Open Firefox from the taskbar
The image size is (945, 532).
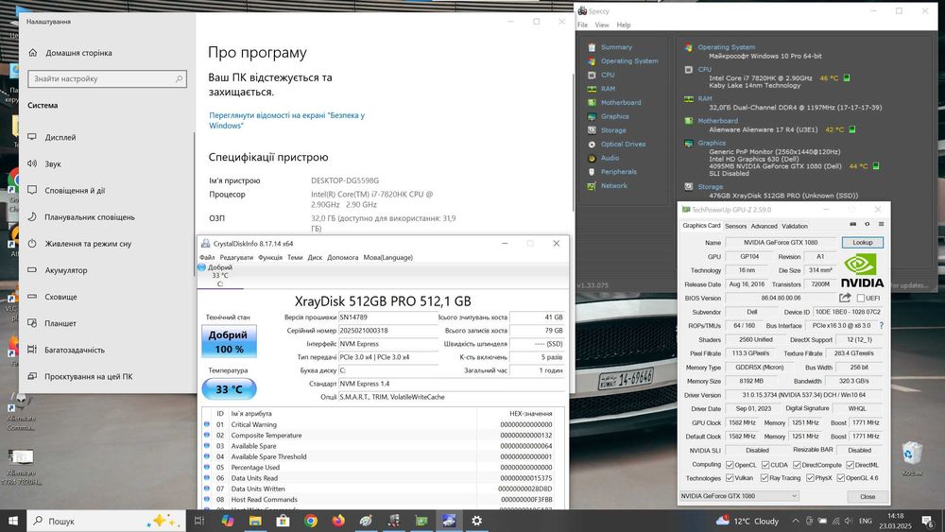coord(338,521)
